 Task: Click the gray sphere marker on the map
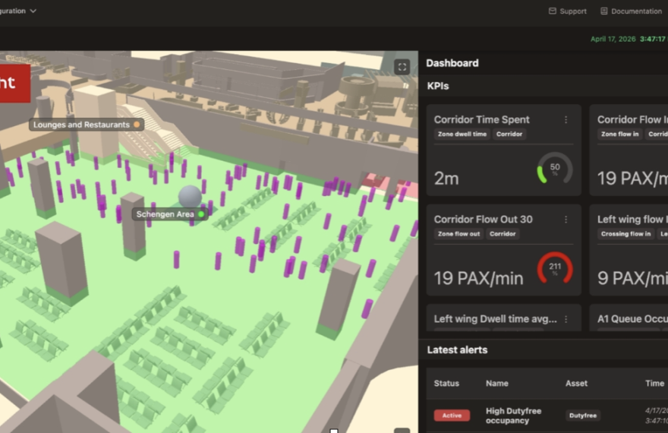pos(190,197)
